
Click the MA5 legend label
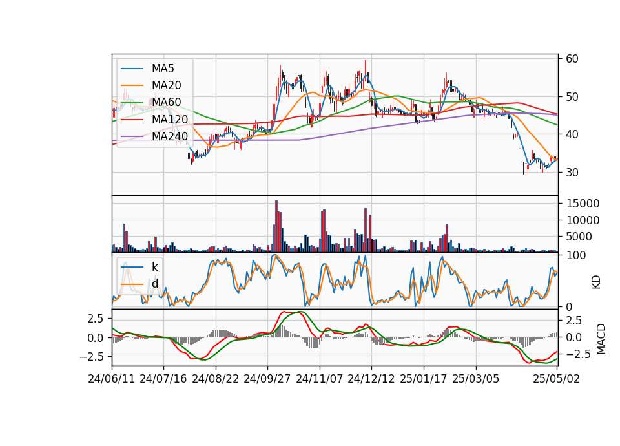(163, 69)
